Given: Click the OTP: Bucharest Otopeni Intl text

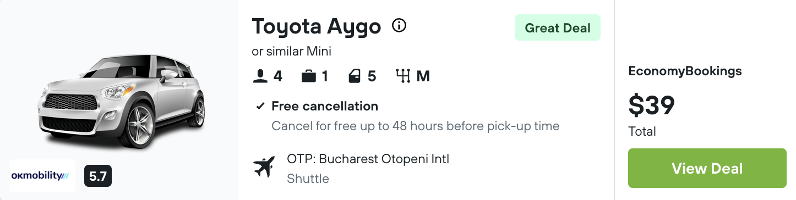Looking at the screenshot, I should click(x=368, y=159).
